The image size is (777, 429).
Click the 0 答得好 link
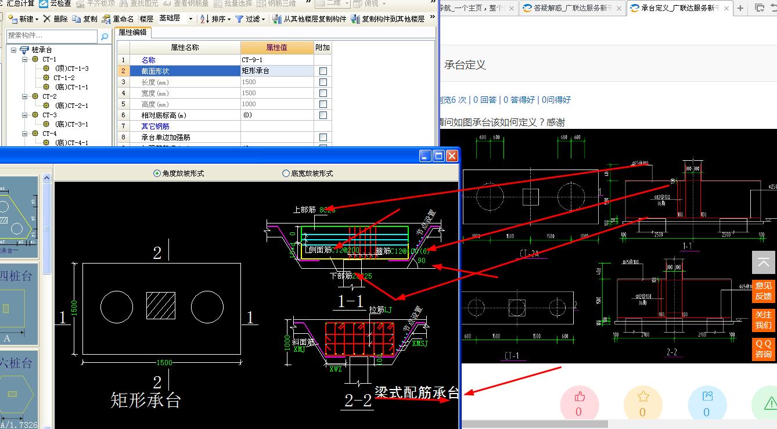click(x=519, y=100)
